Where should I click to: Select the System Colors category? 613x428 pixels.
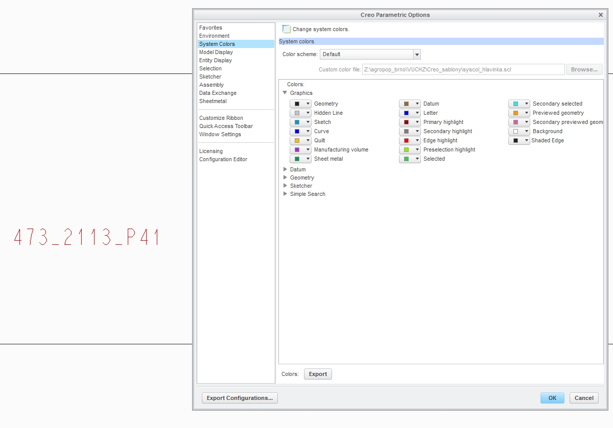pos(236,44)
